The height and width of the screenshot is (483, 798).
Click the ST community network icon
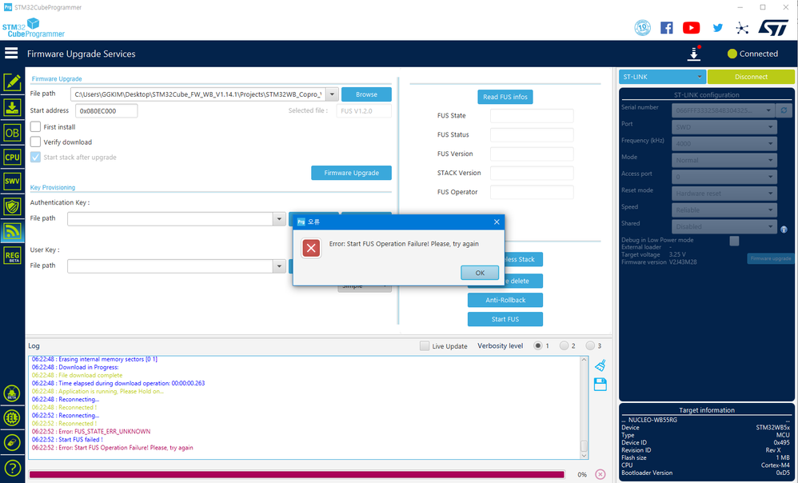743,28
